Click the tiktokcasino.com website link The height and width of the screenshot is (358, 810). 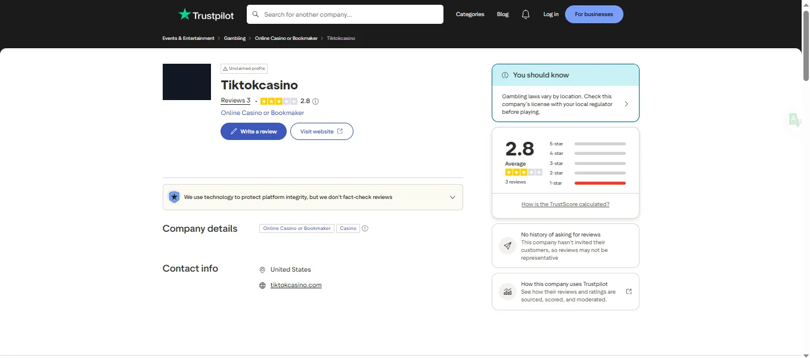click(296, 285)
